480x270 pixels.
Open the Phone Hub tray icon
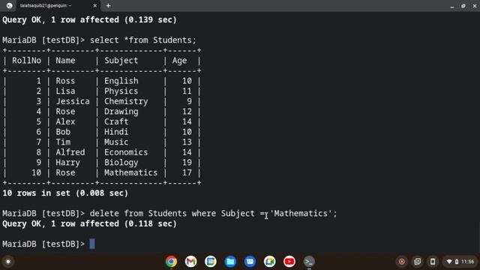click(x=433, y=262)
